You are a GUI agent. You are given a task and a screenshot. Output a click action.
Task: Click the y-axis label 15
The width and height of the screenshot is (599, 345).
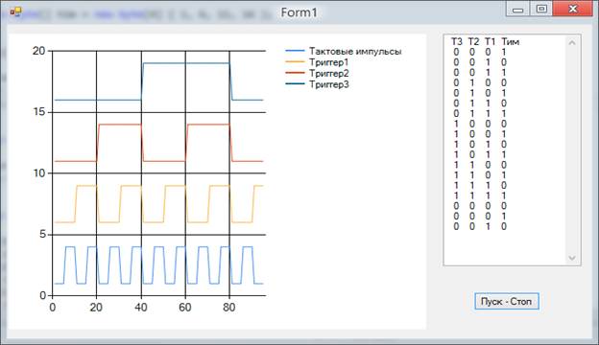tap(40, 112)
